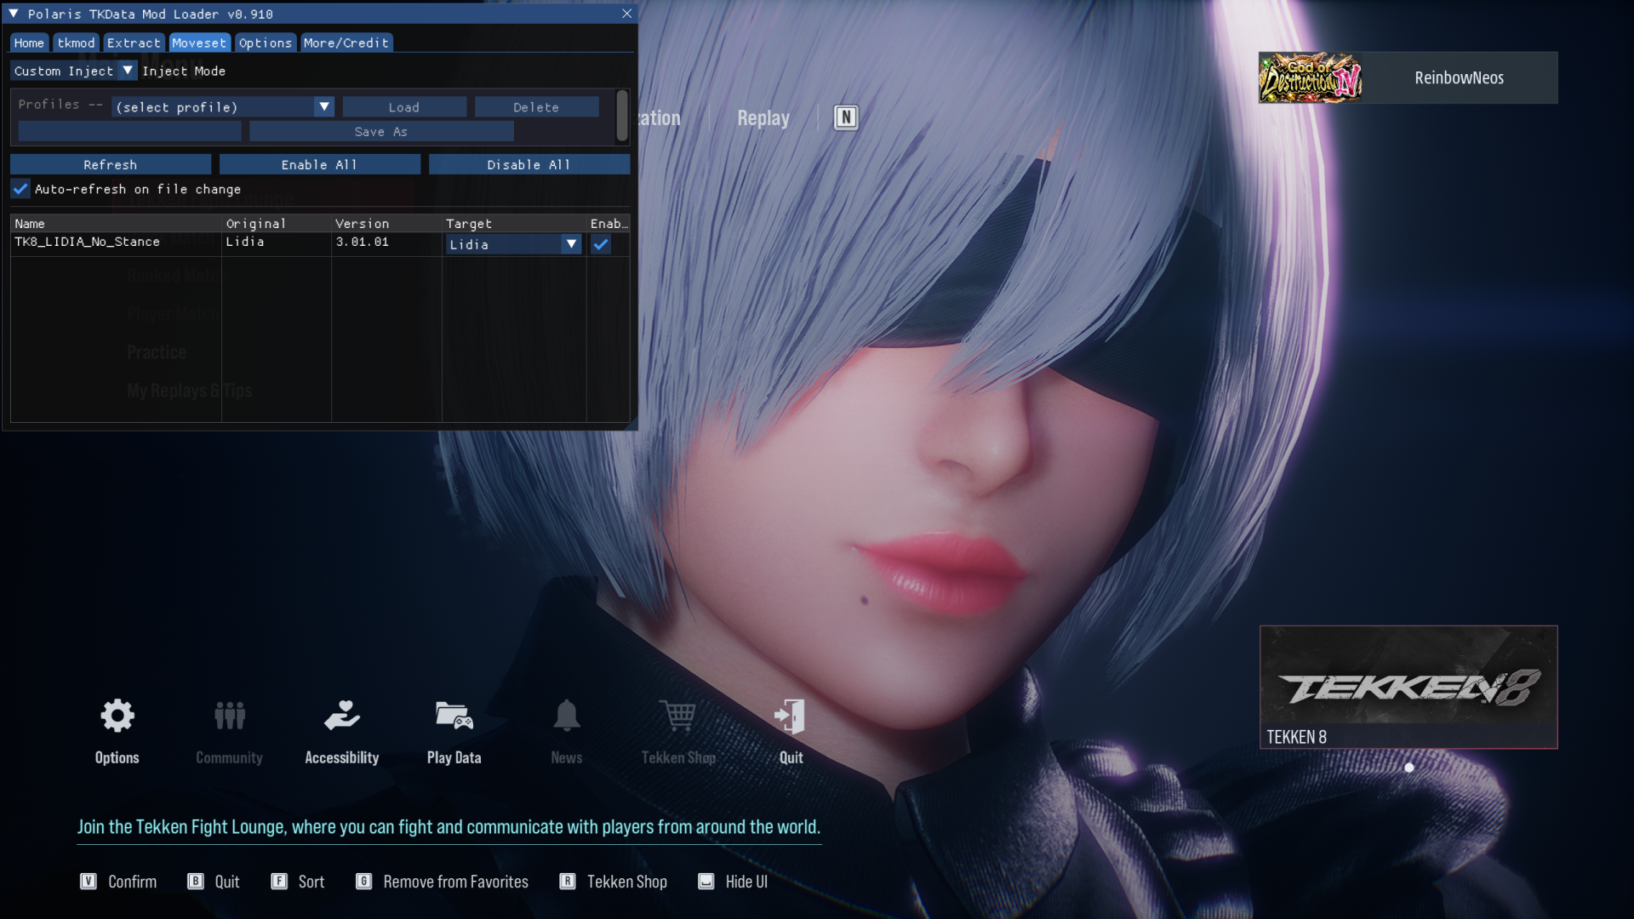Switch to the tkmod tab
The image size is (1634, 919).
(76, 43)
